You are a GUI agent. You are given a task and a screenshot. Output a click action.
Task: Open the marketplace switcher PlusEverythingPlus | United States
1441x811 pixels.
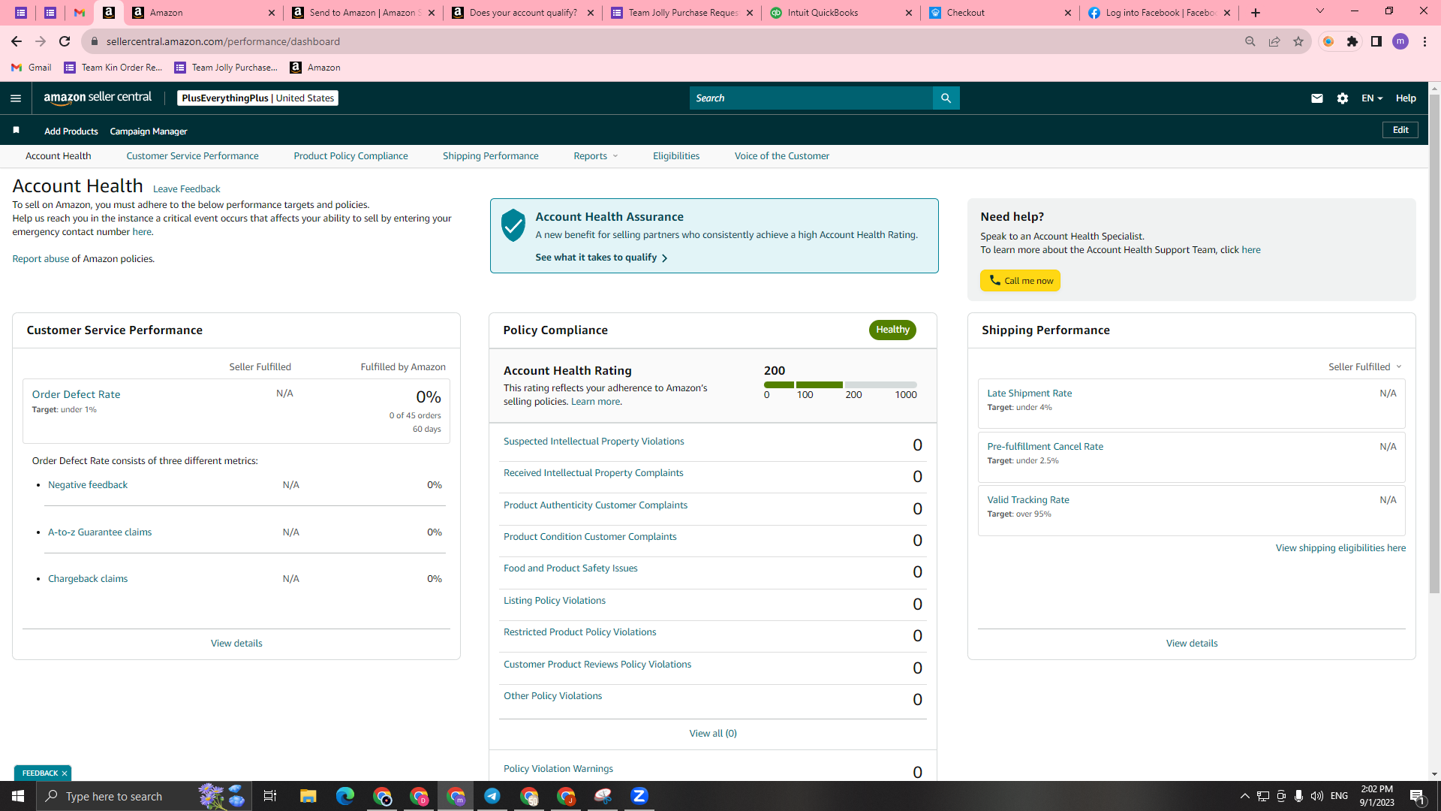click(x=257, y=98)
